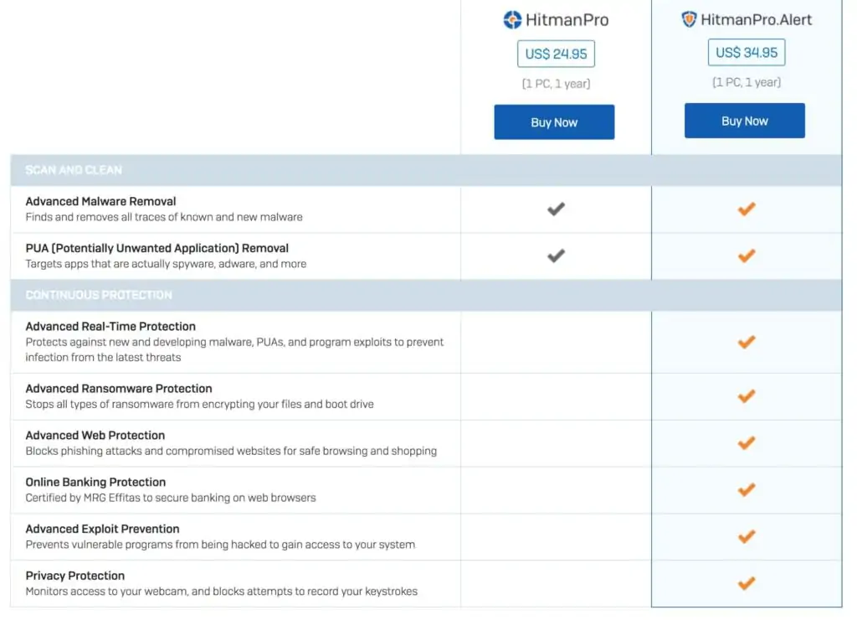Click the Advanced Ransomware Protection heading
Image resolution: width=857 pixels, height=620 pixels.
pyautogui.click(x=119, y=389)
